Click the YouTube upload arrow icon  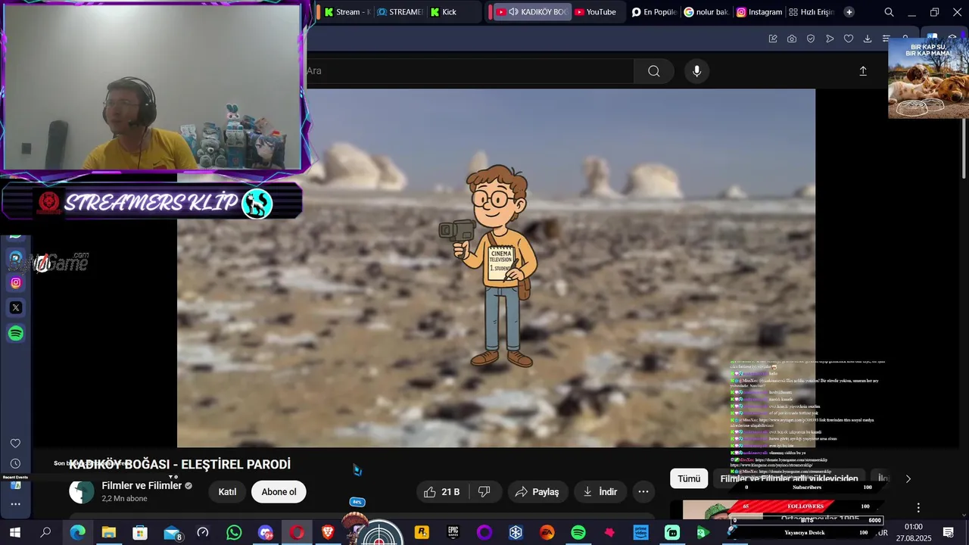pos(863,71)
